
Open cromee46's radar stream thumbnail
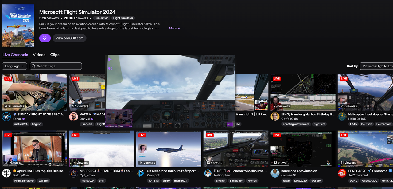[303, 149]
